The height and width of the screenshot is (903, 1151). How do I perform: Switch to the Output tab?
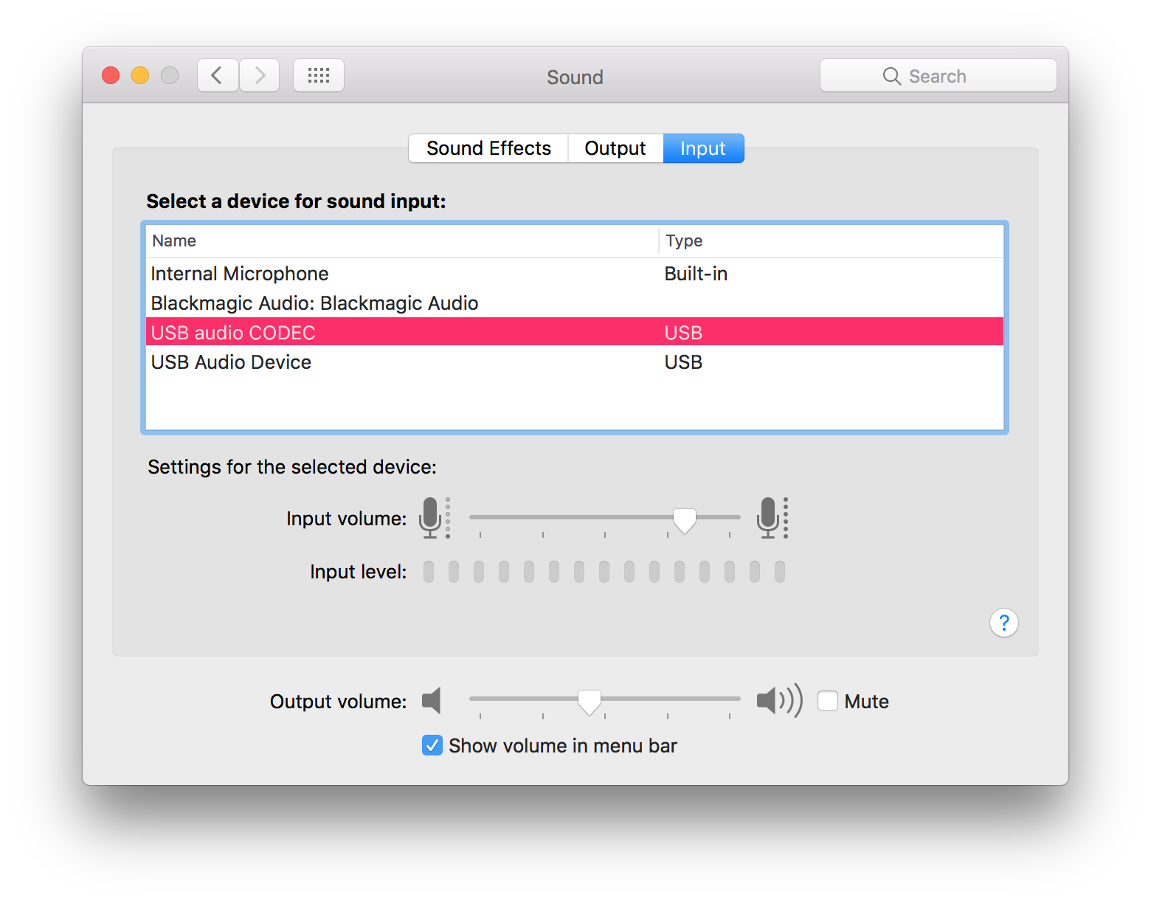615,148
